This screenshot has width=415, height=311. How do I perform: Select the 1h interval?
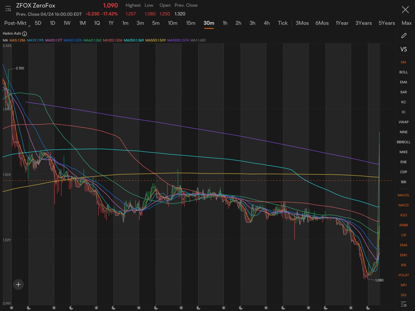[225, 23]
